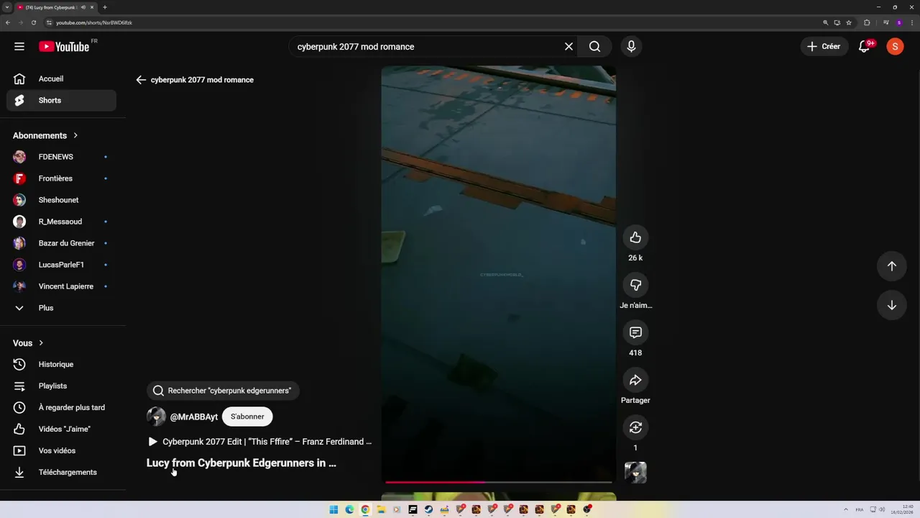
Task: Open Microsoft Edge from the taskbar
Action: pos(349,509)
